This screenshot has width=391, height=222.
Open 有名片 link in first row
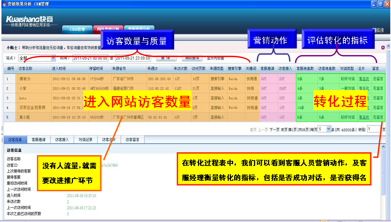[x=364, y=78]
